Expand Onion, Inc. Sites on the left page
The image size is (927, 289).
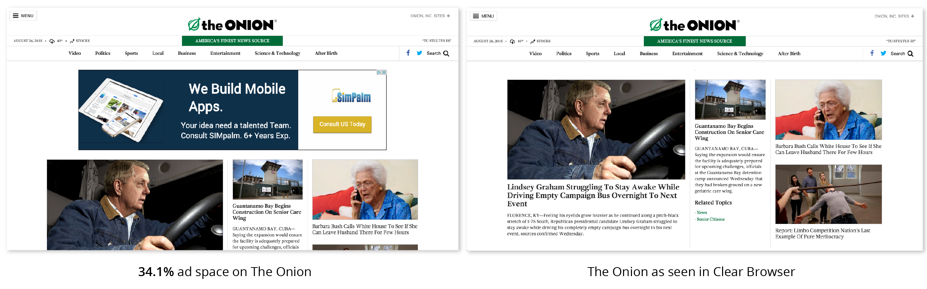430,16
